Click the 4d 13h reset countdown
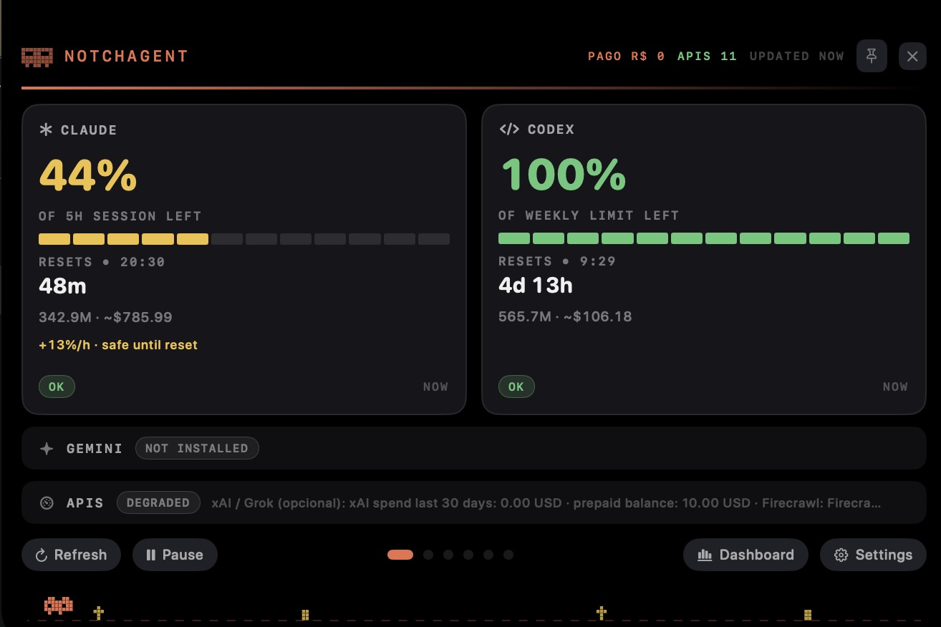This screenshot has height=627, width=941. pos(536,286)
